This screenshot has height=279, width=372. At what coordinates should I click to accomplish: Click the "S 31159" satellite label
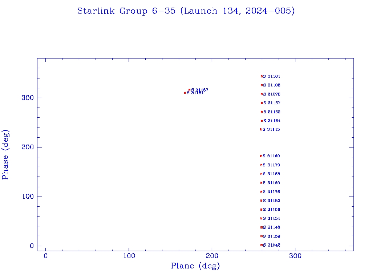(x=272, y=236)
